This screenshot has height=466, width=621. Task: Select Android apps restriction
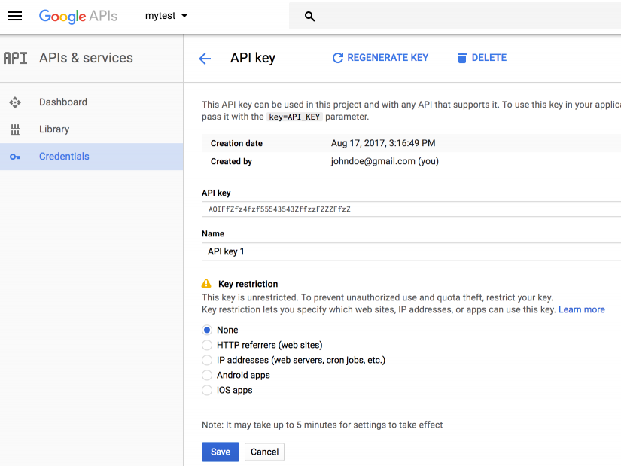pyautogui.click(x=207, y=375)
